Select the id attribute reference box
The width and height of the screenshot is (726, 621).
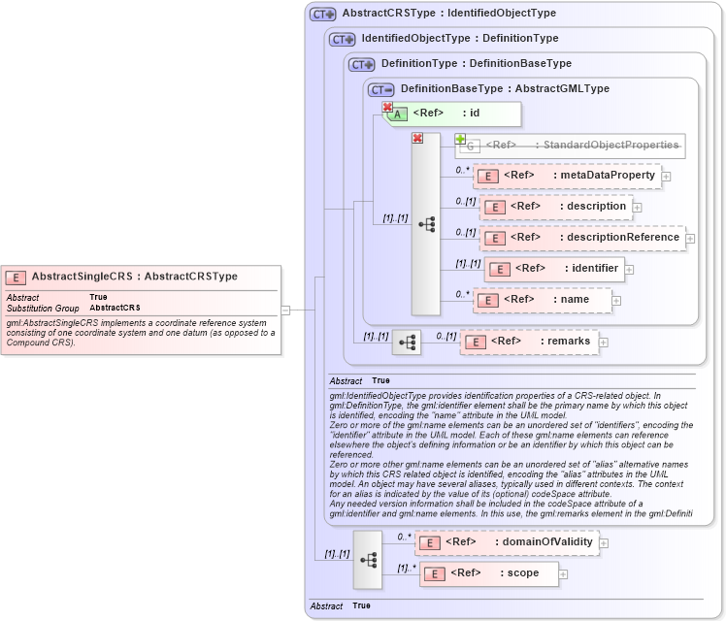tap(452, 114)
